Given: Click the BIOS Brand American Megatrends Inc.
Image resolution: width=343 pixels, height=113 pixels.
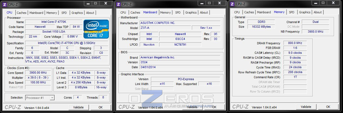Looking at the screenshot, I should (x=180, y=57).
